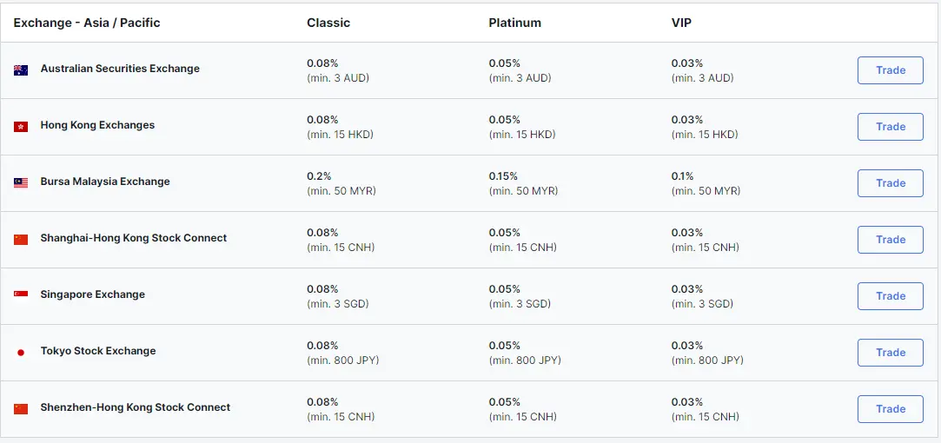
Task: Select the Platinum column header
Action: pos(514,23)
